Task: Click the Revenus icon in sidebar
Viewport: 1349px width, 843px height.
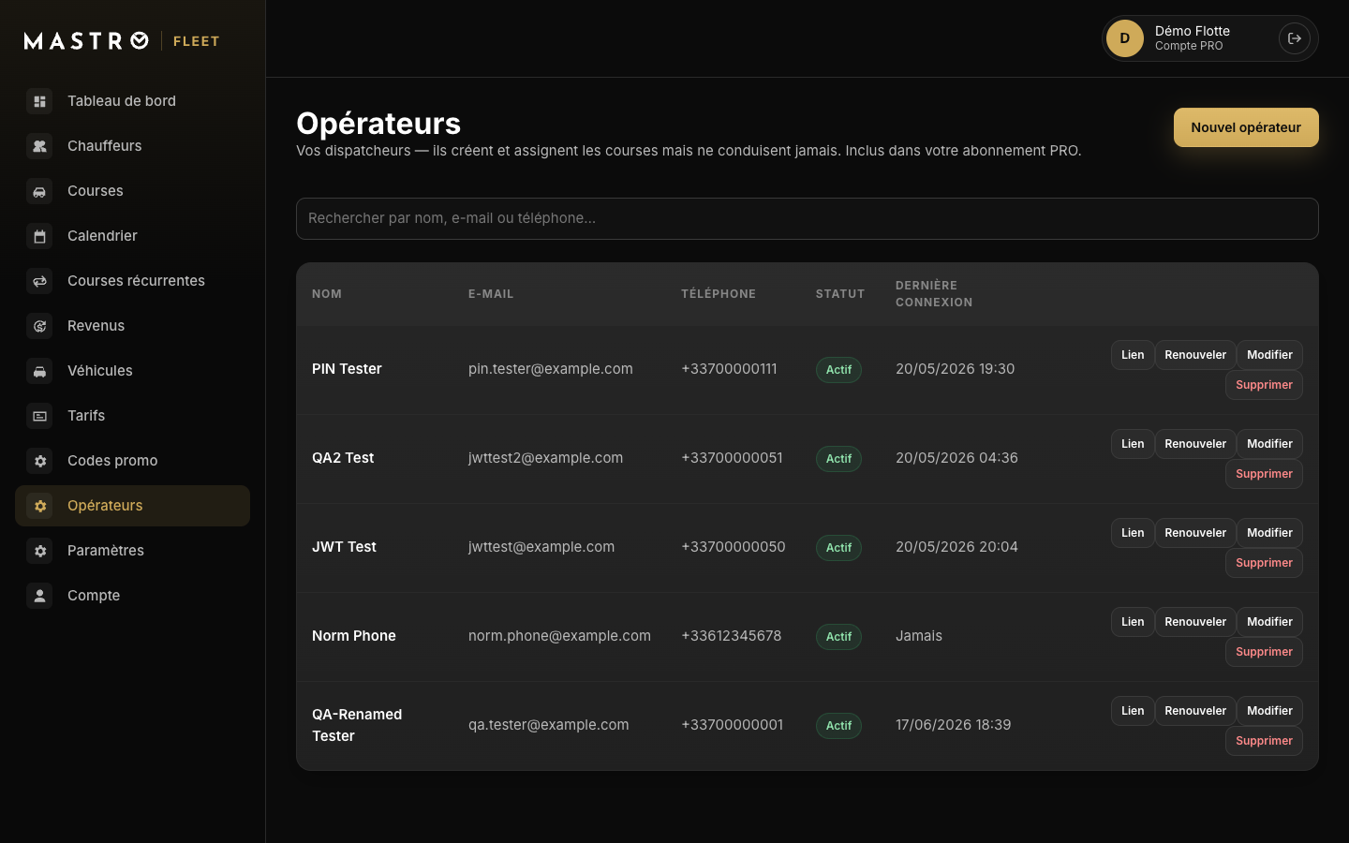Action: click(39, 326)
